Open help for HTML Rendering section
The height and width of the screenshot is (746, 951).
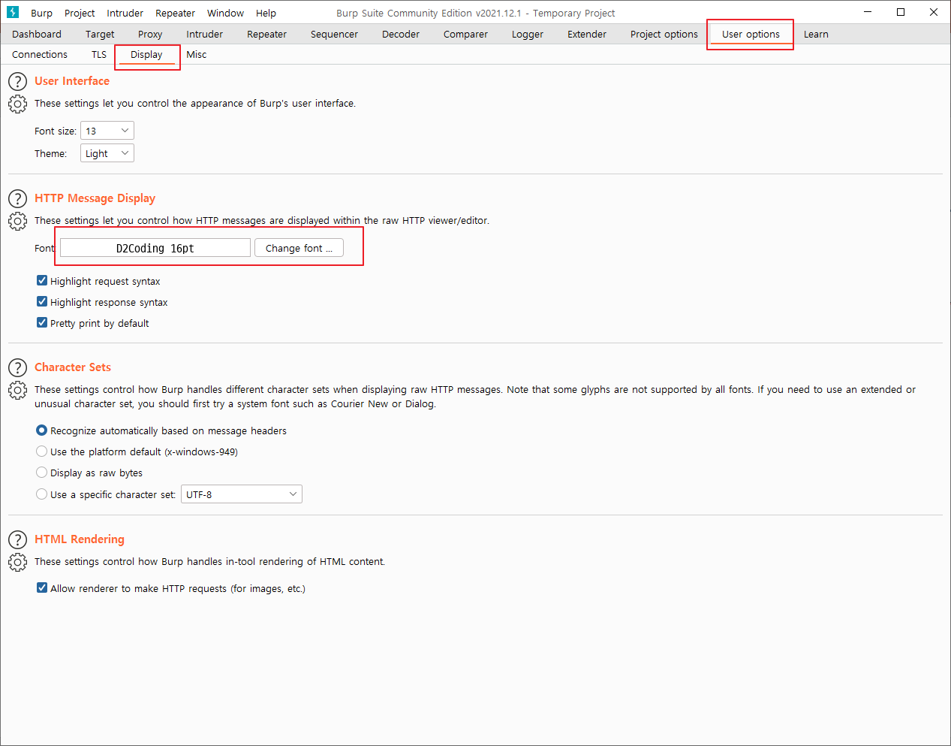17,539
